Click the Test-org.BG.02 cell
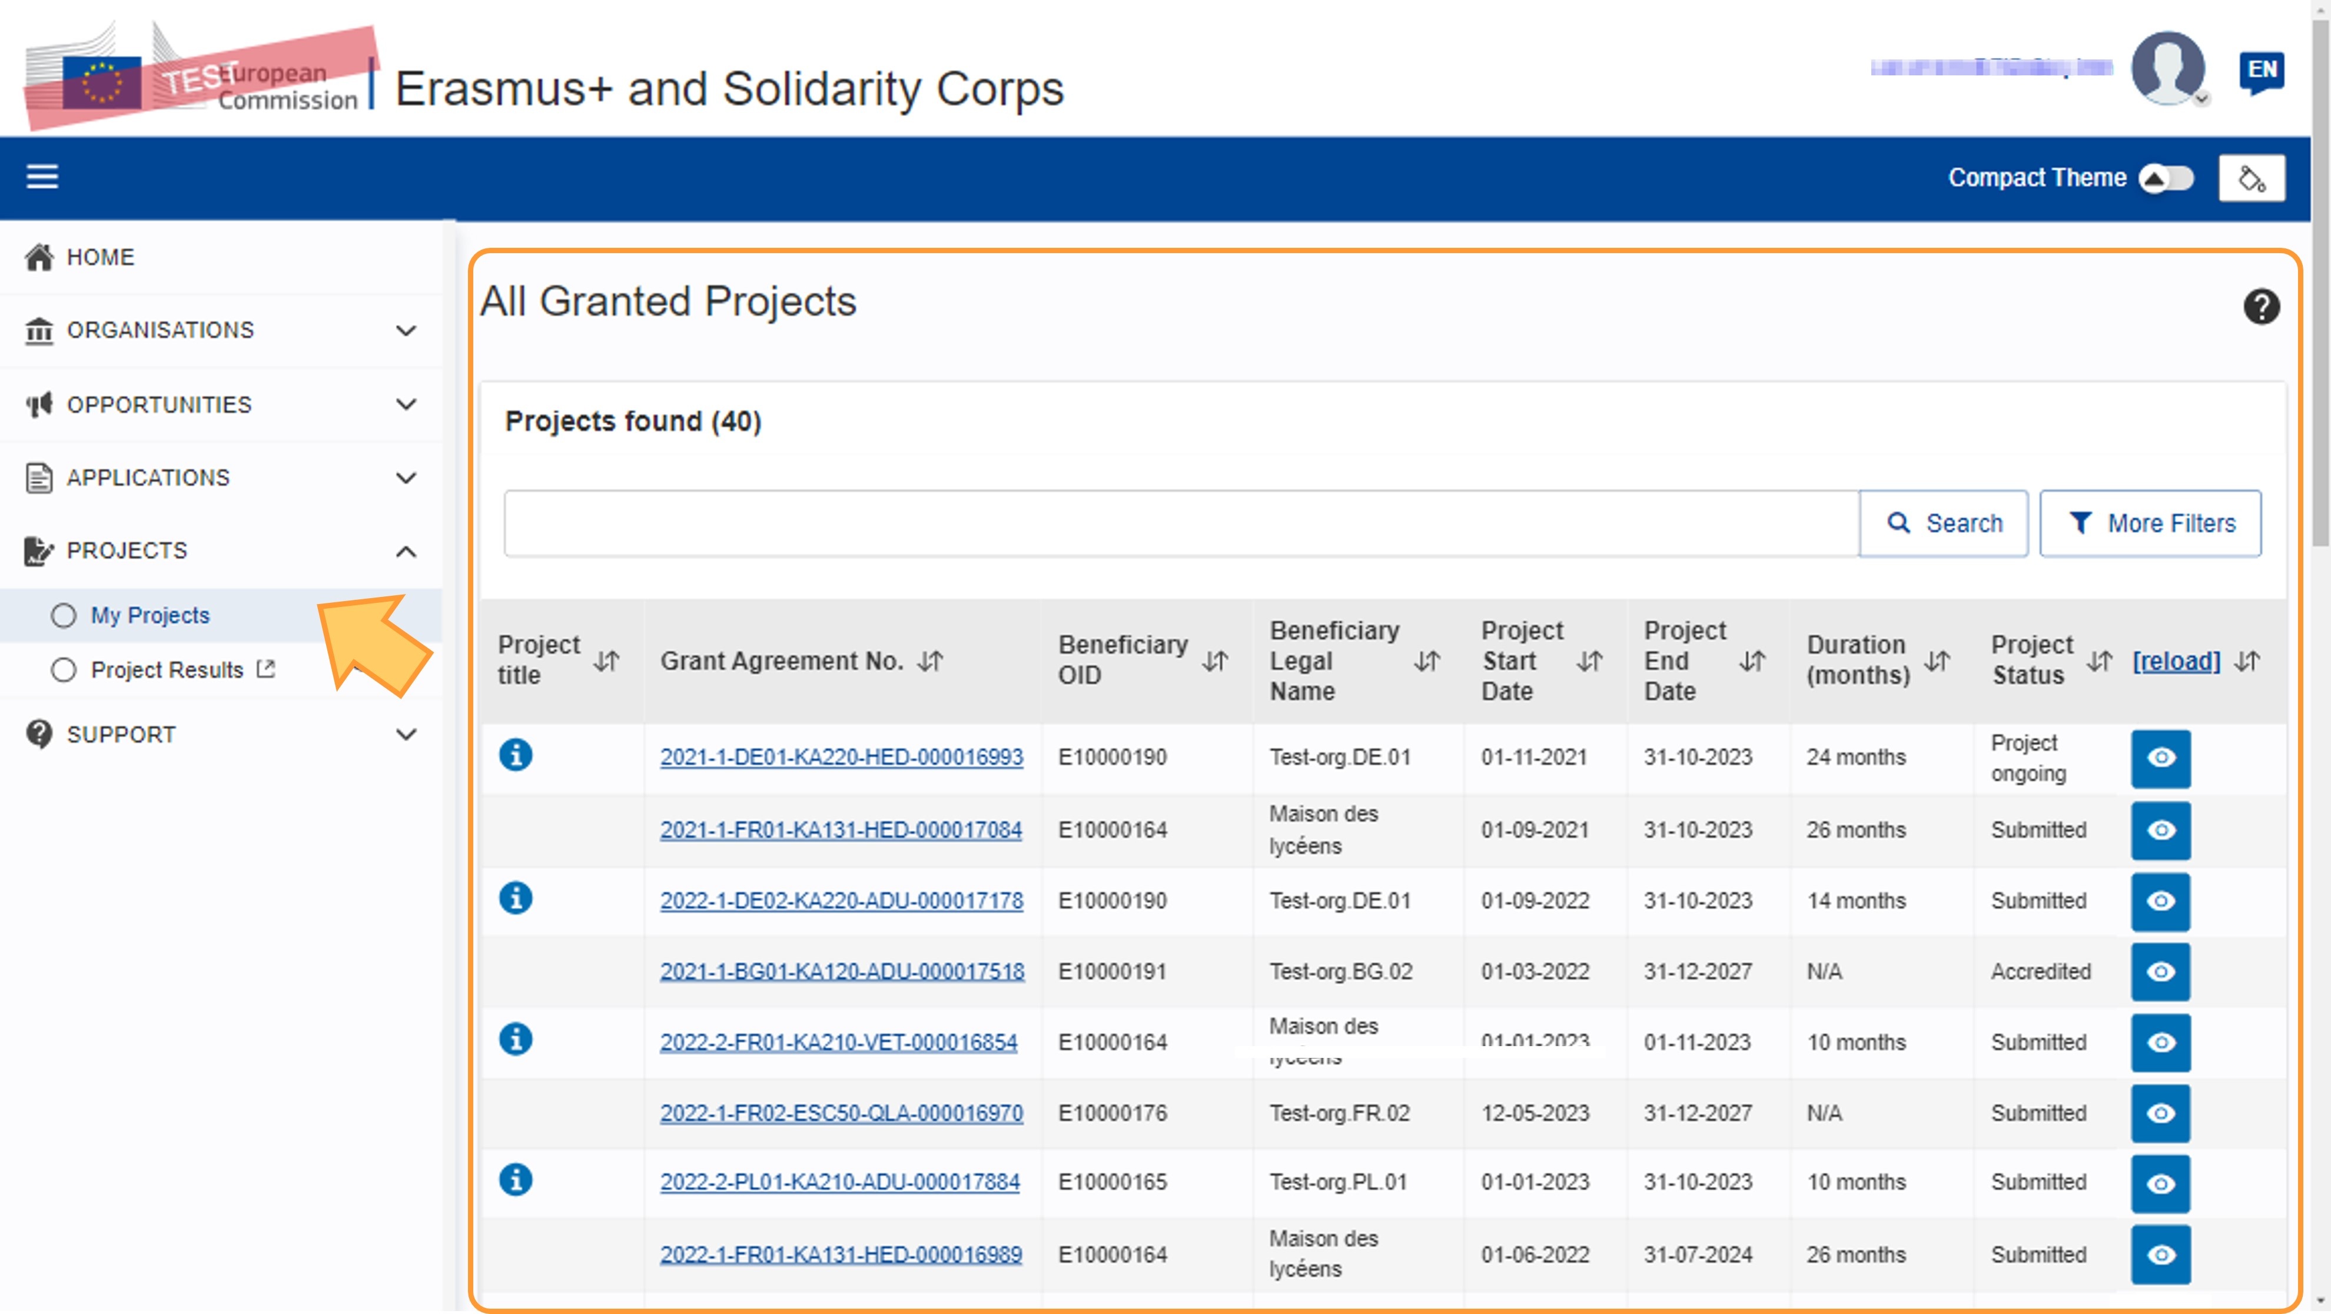This screenshot has height=1314, width=2331. click(1341, 971)
